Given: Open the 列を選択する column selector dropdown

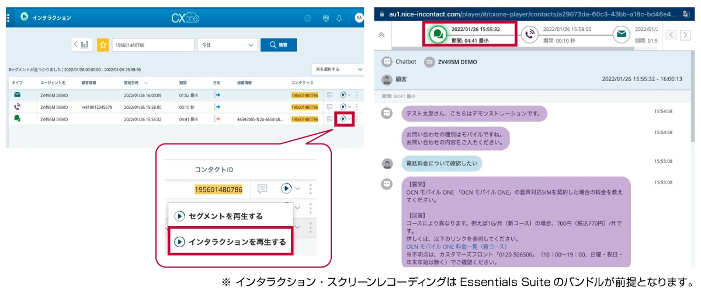Looking at the screenshot, I should 337,69.
